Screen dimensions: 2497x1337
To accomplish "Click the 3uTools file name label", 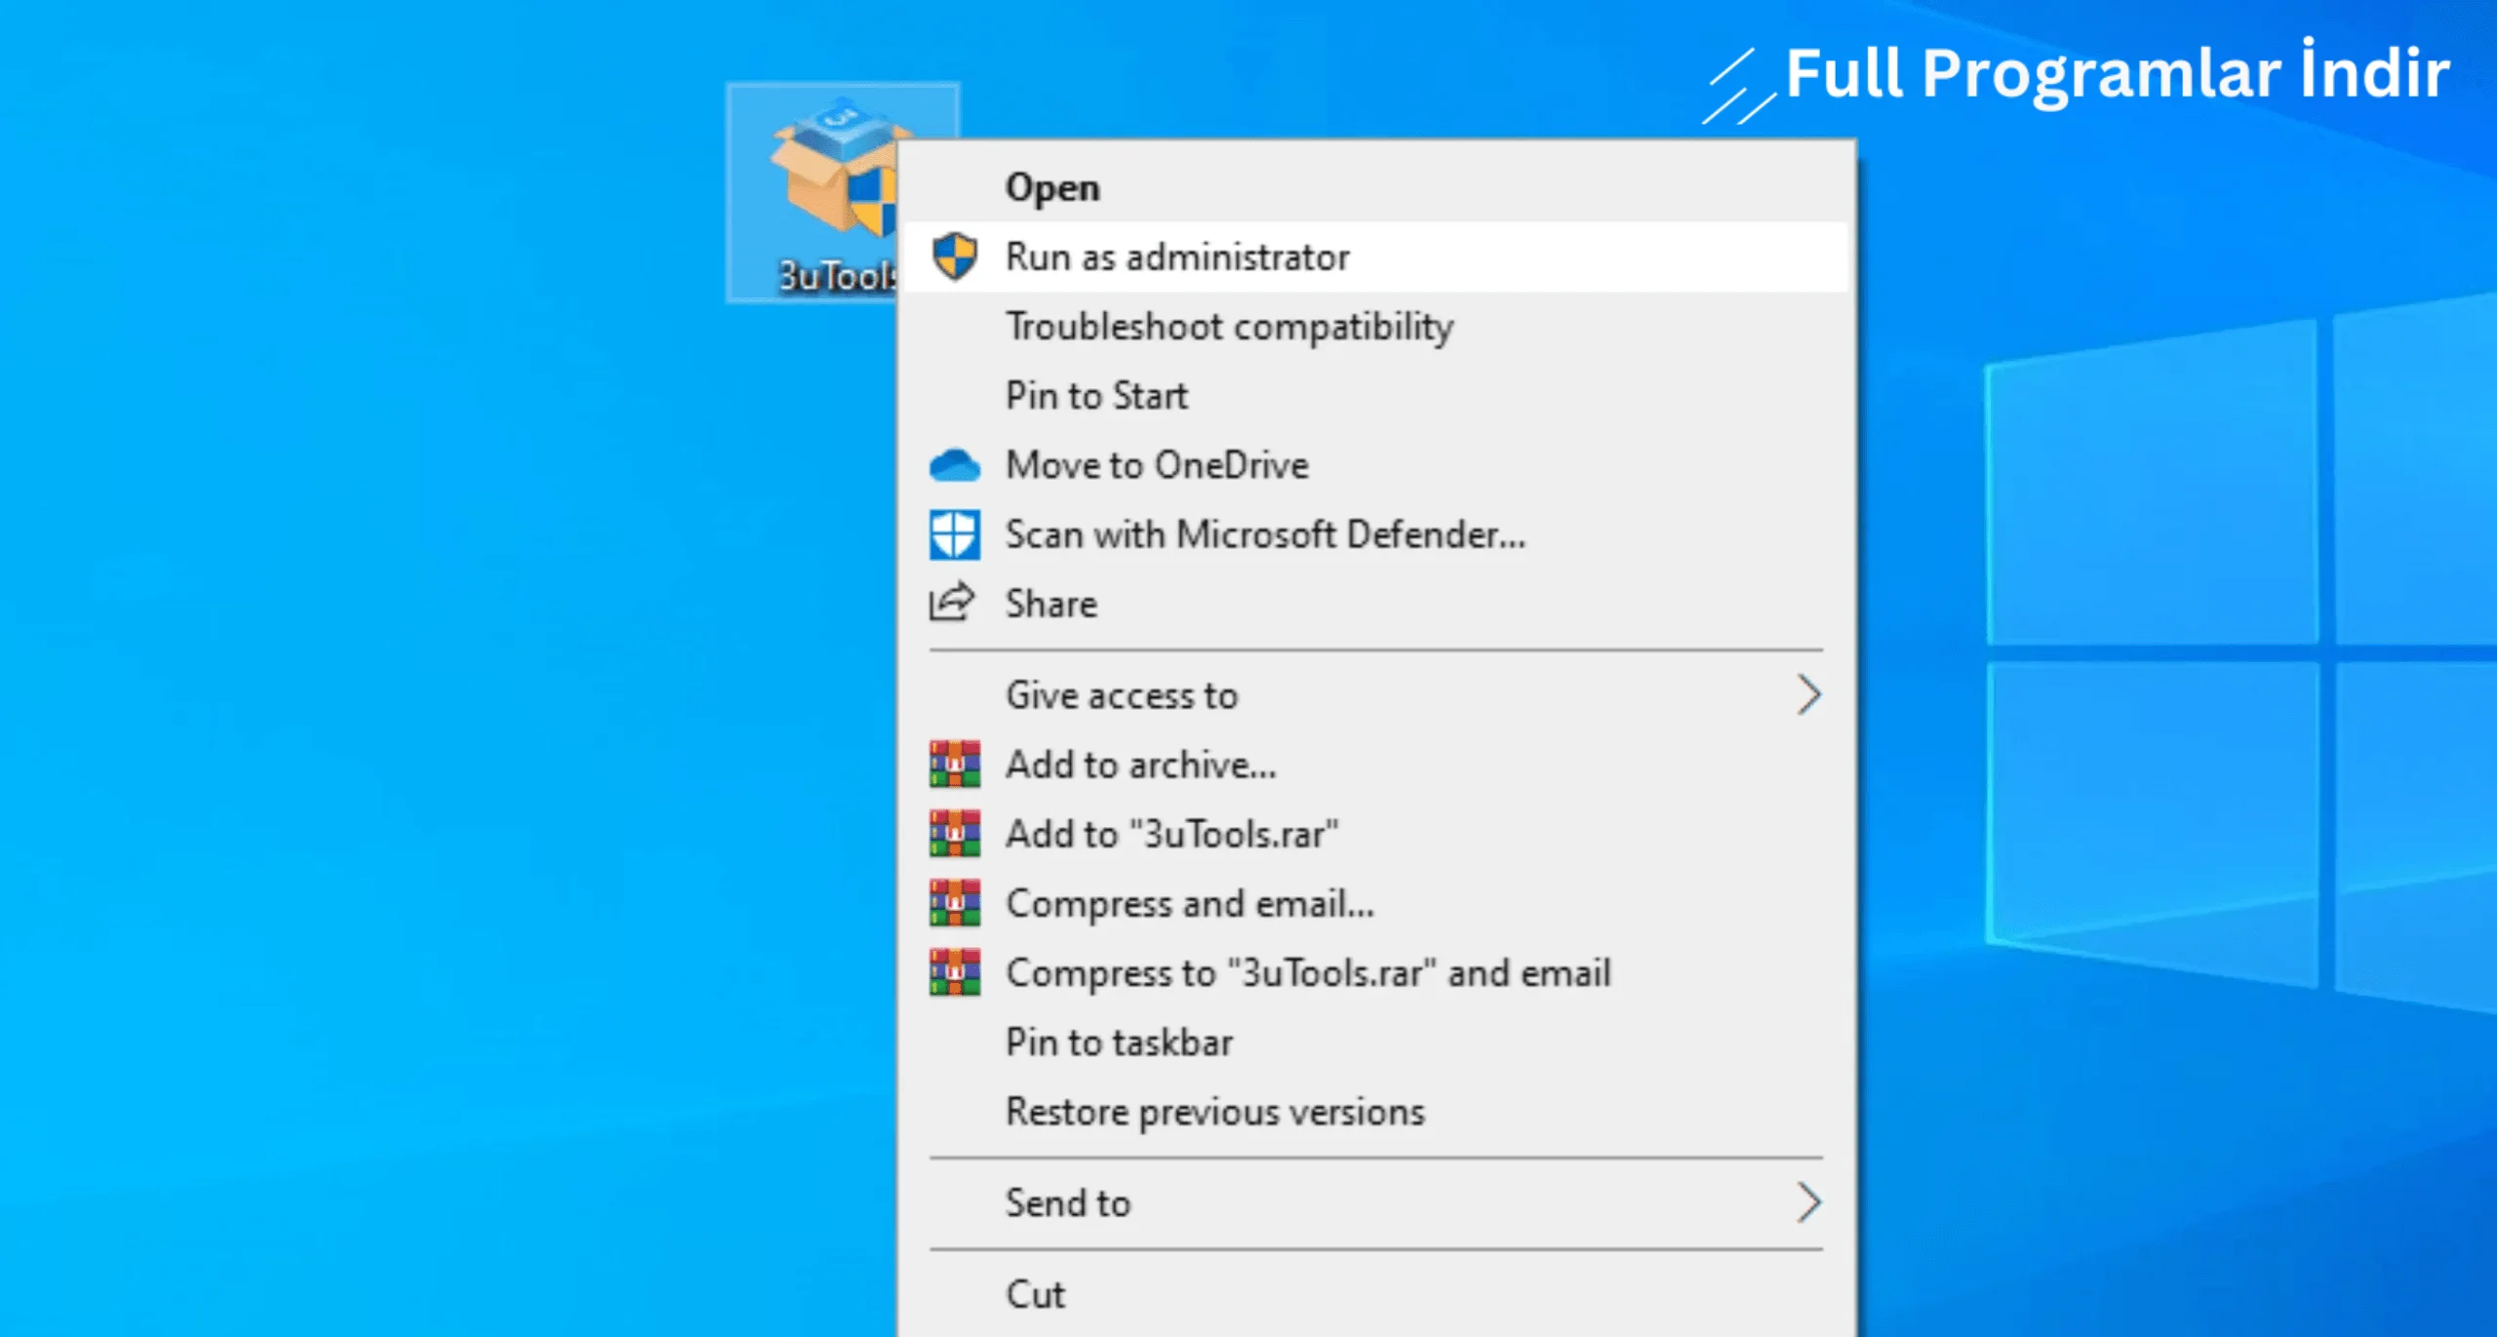I will (x=837, y=276).
